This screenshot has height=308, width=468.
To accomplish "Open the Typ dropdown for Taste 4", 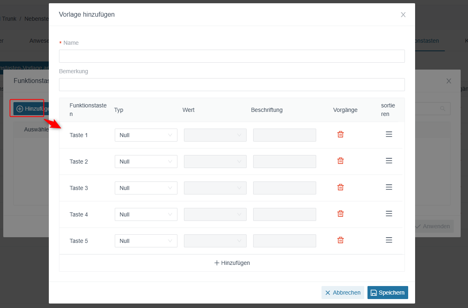I will [146, 214].
